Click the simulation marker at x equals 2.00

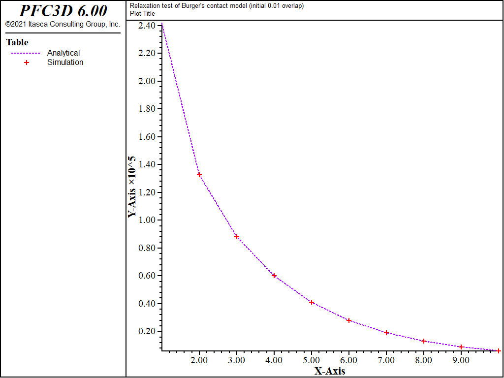[199, 175]
